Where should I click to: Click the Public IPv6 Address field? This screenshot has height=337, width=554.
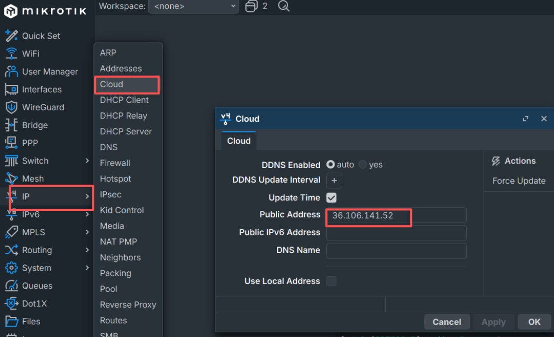(x=397, y=233)
